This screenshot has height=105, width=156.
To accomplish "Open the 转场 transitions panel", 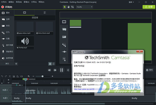I will [x=7, y=26].
